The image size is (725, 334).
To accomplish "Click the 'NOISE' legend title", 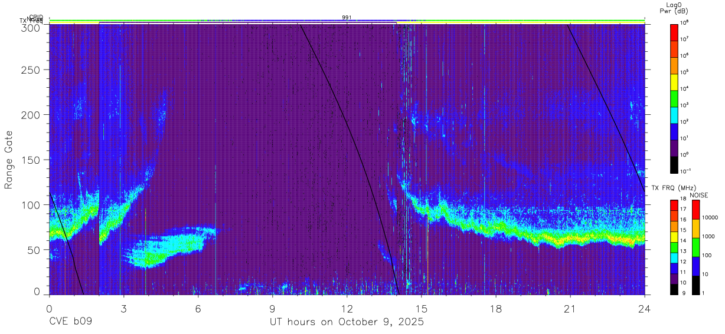I will coord(698,195).
